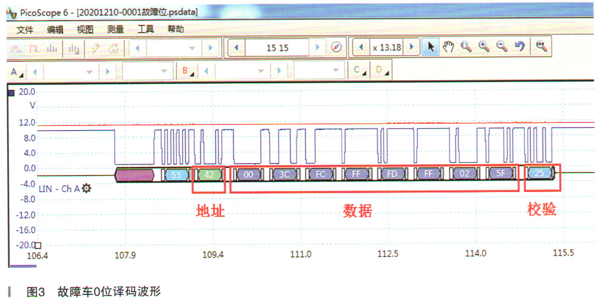
Task: Open the 测量 menu
Action: pos(115,29)
